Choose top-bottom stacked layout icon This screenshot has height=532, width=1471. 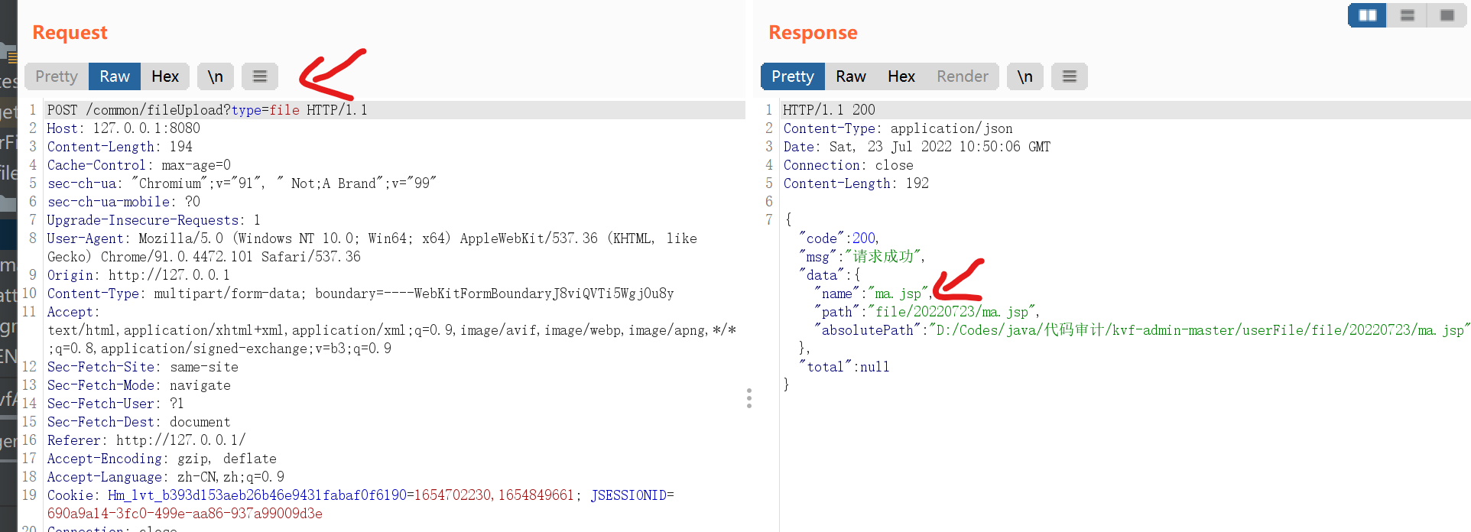(1408, 15)
